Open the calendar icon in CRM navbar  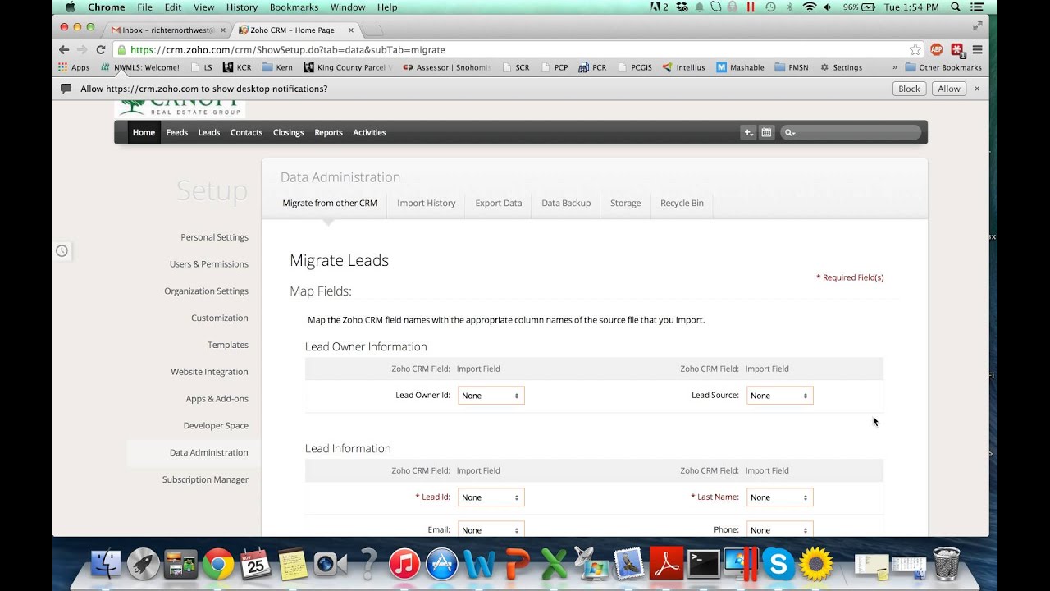(766, 132)
